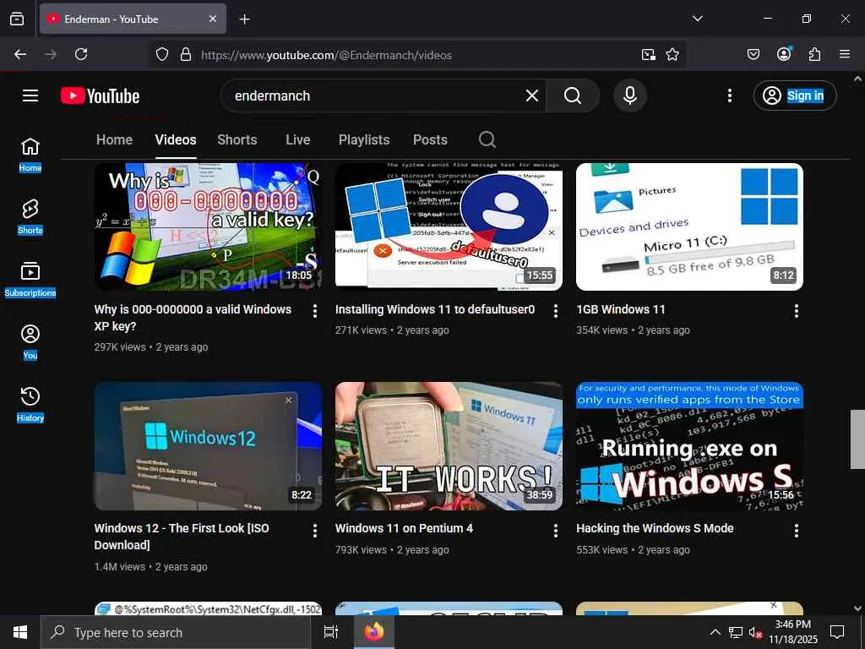Open the Windows 12 video thumbnail

[x=208, y=446]
